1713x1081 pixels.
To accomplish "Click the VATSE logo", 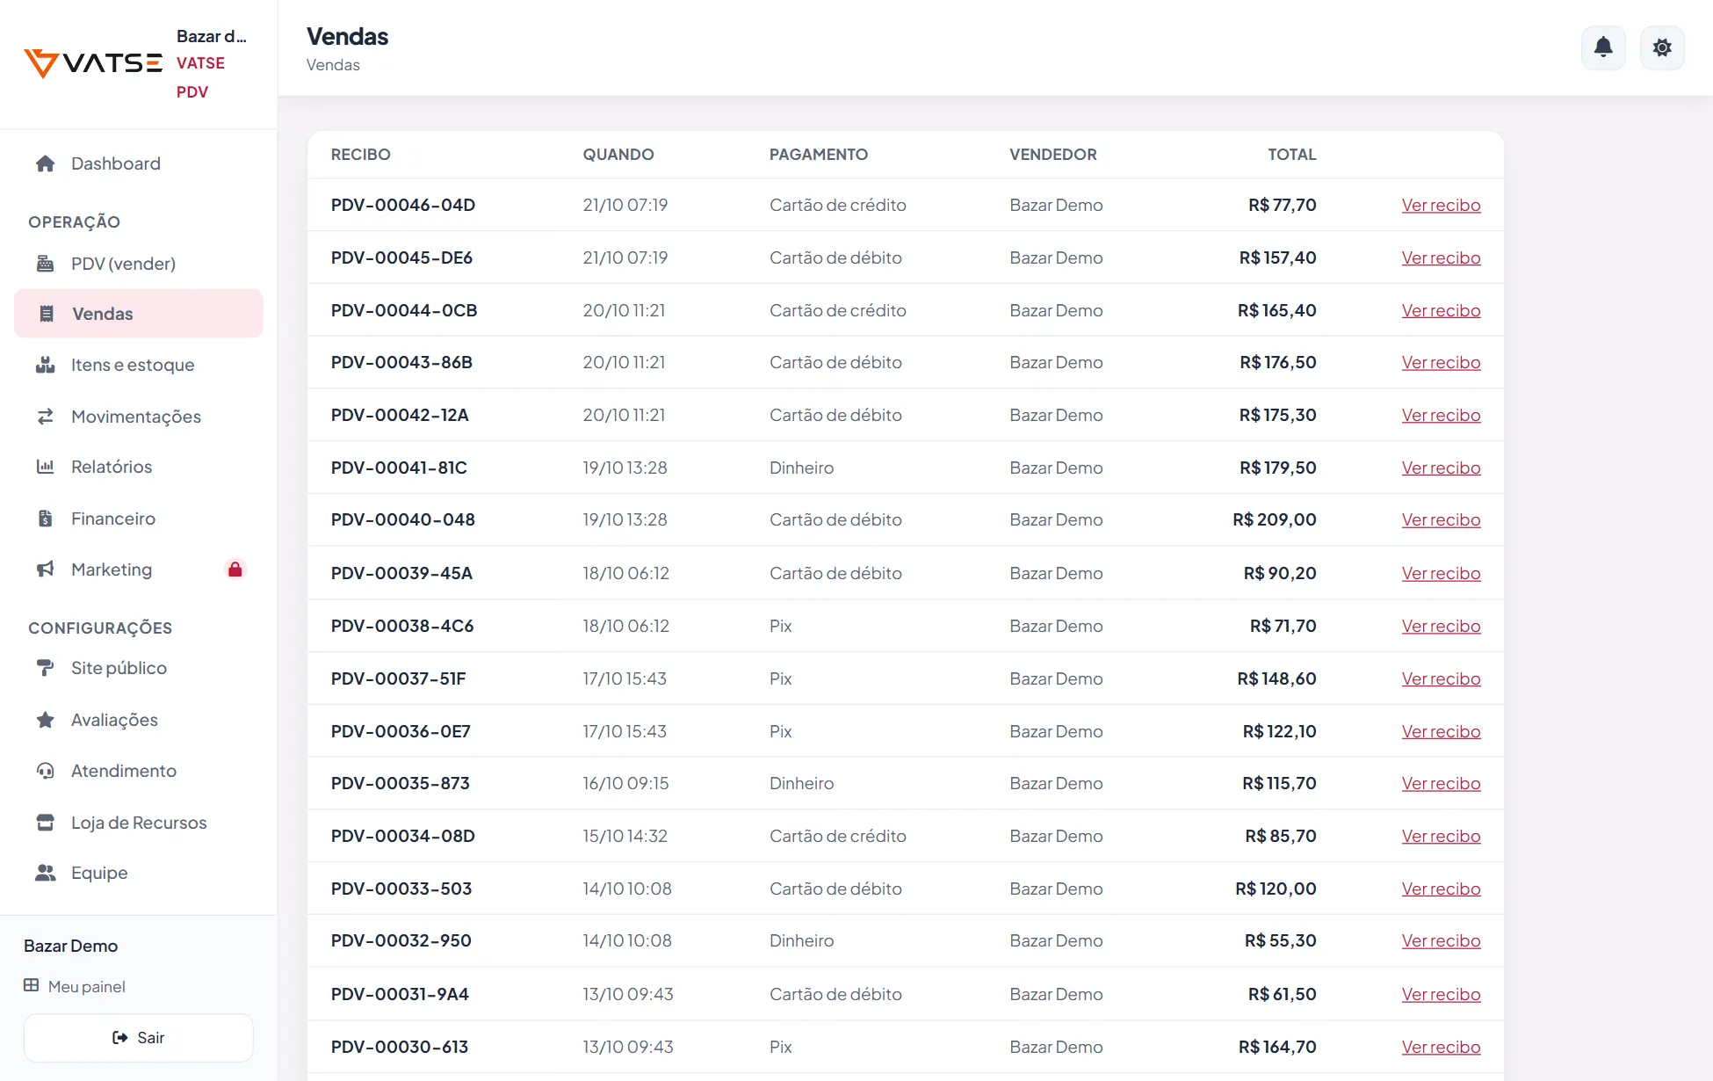I will click(93, 63).
